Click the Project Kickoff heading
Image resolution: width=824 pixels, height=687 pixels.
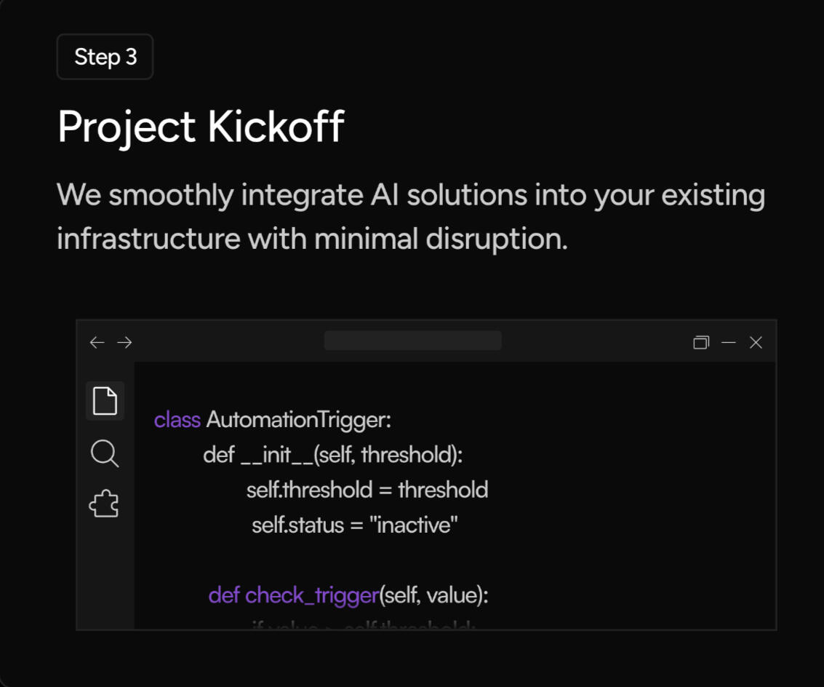[201, 127]
